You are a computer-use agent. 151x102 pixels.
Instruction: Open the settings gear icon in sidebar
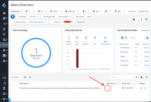point(4,61)
